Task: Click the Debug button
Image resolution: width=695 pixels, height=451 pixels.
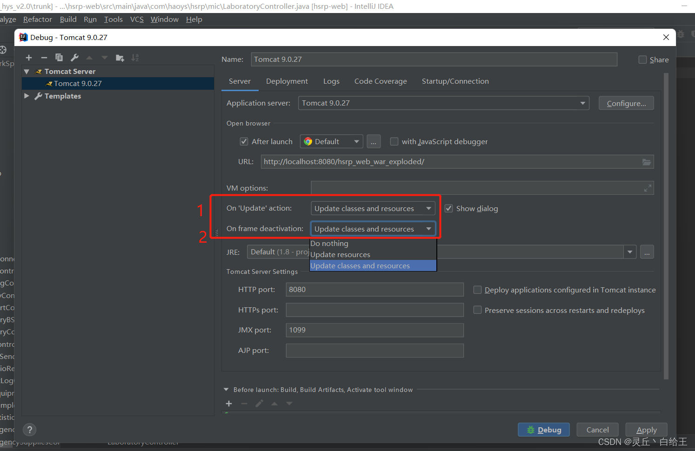Action: pos(544,430)
